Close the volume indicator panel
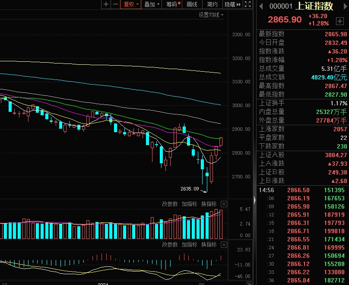The height and width of the screenshot is (285, 349). [x=224, y=204]
